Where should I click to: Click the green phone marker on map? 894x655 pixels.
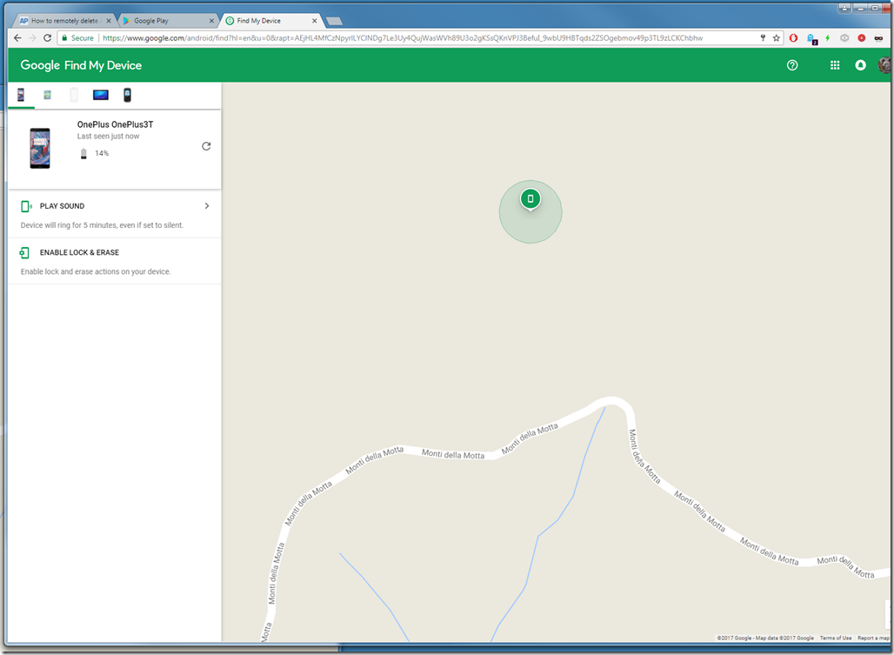[x=530, y=199]
